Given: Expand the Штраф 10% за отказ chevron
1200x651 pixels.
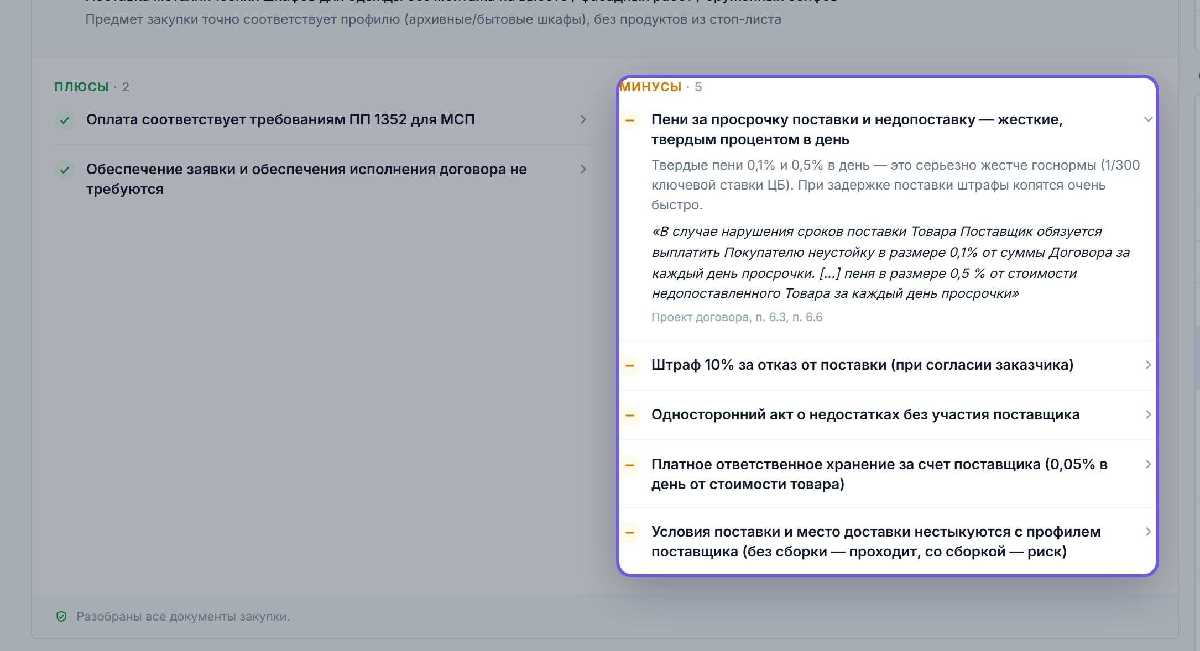Looking at the screenshot, I should [x=1148, y=365].
